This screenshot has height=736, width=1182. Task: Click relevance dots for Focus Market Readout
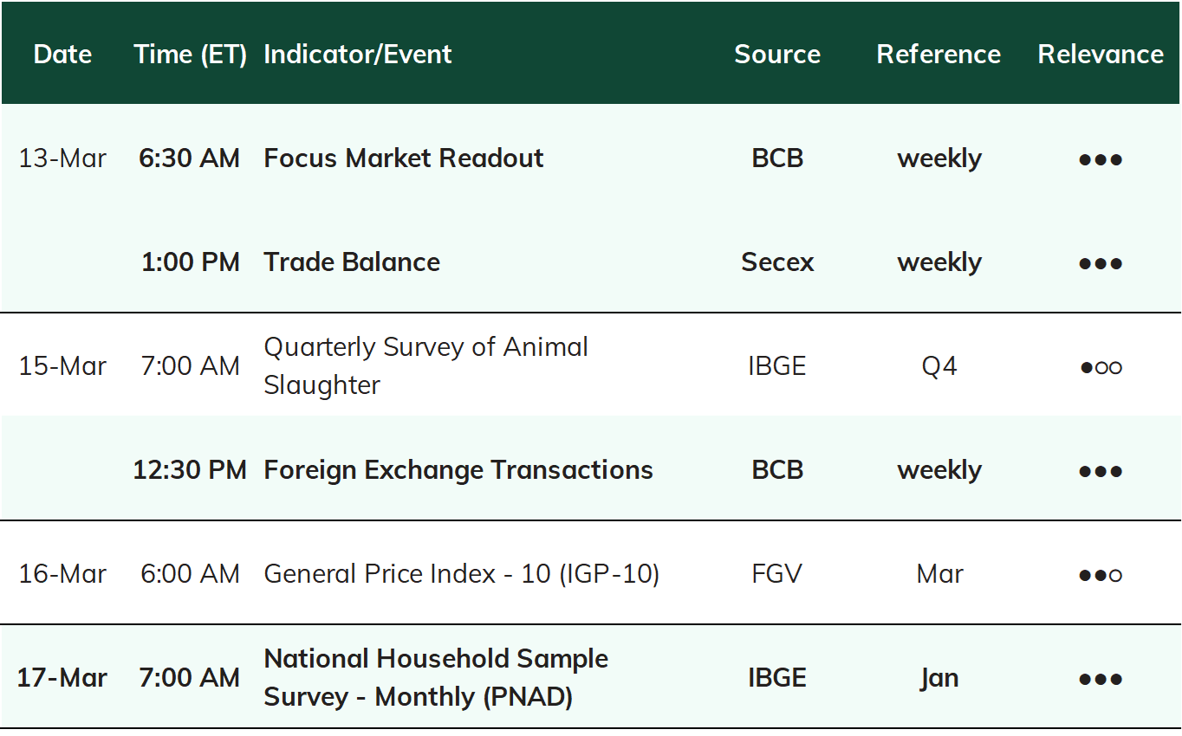pos(1101,159)
